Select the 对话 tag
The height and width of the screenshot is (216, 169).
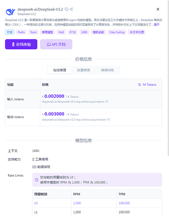[x=10, y=32]
